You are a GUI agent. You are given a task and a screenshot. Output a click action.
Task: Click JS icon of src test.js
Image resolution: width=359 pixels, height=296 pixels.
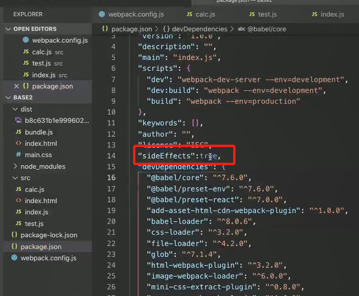coord(19,223)
